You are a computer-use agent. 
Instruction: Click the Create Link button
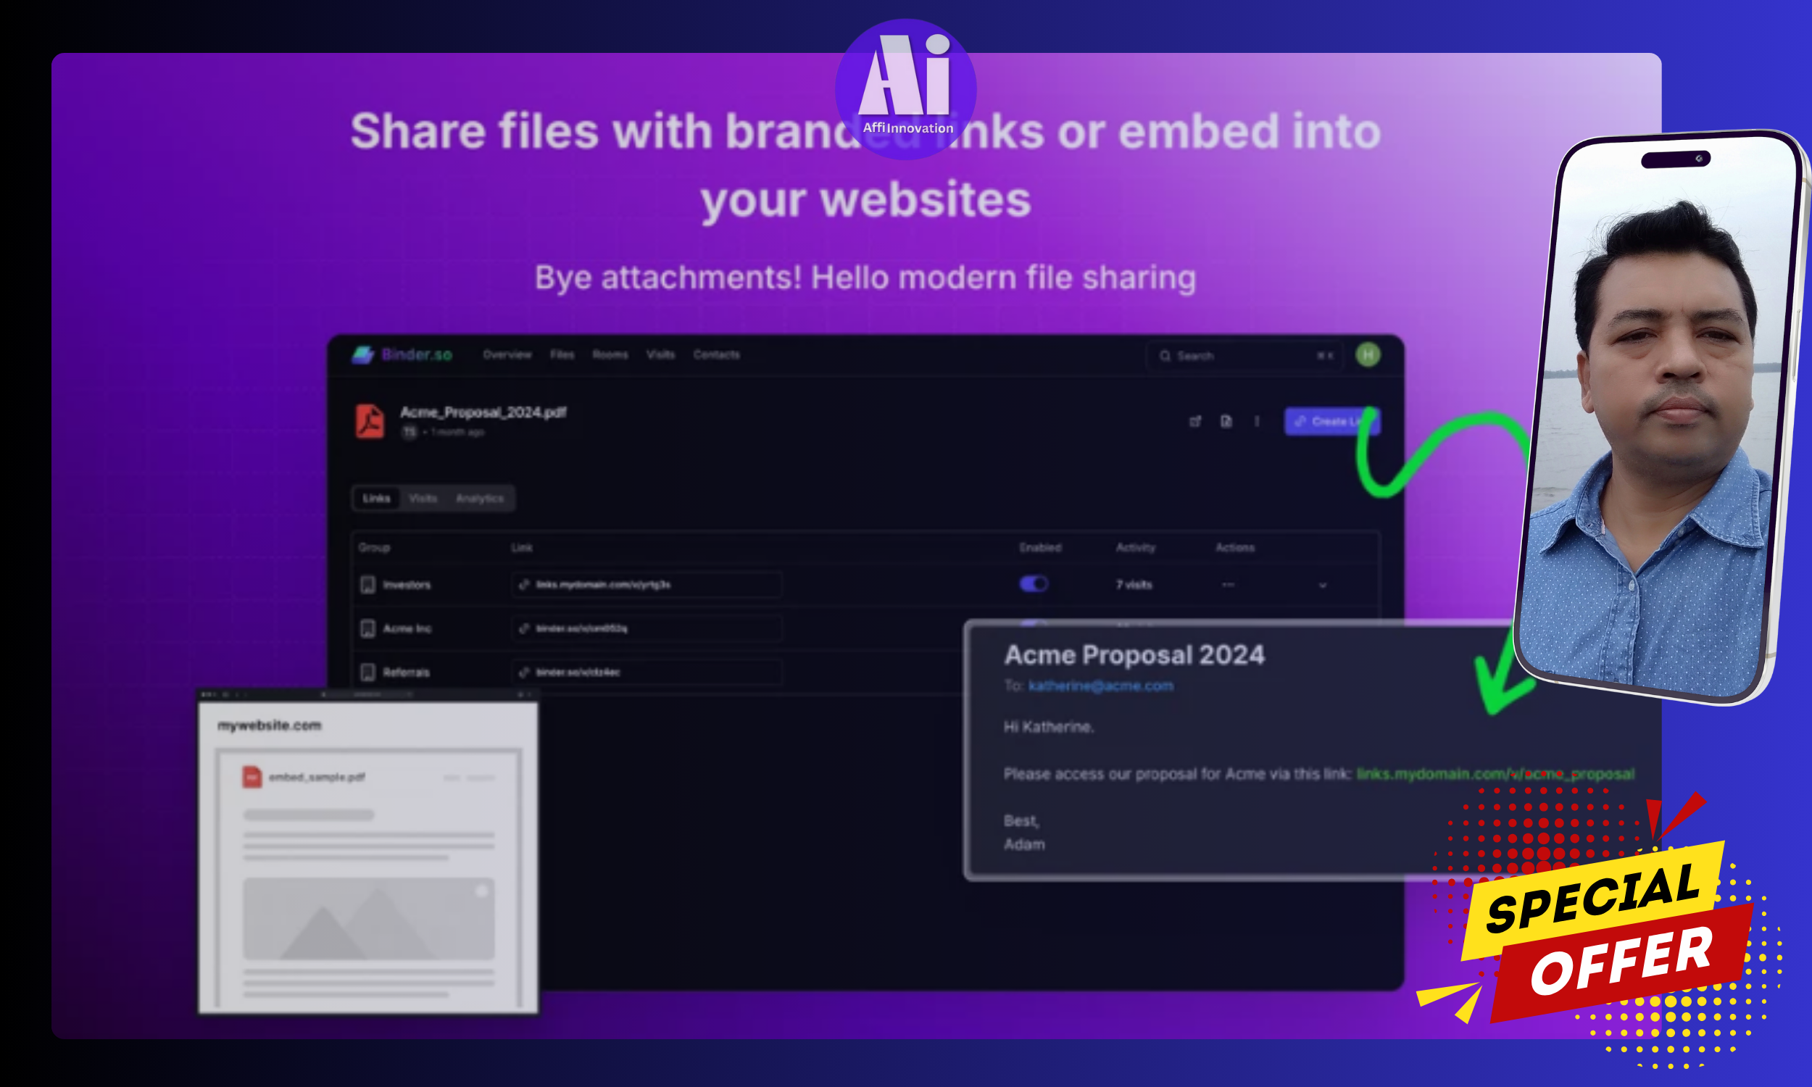(1331, 421)
